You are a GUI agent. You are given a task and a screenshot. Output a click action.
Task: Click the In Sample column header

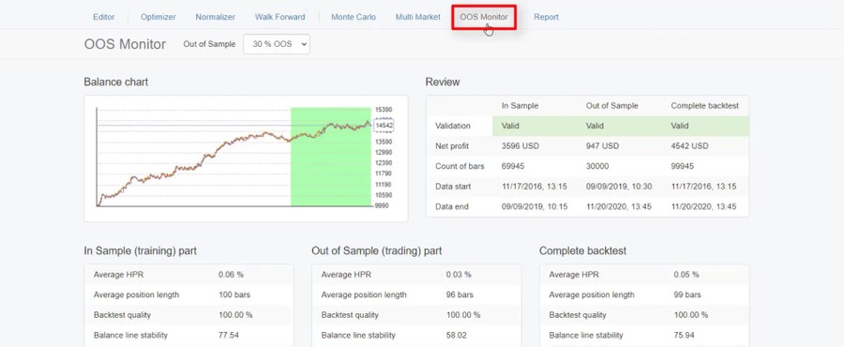click(x=520, y=106)
